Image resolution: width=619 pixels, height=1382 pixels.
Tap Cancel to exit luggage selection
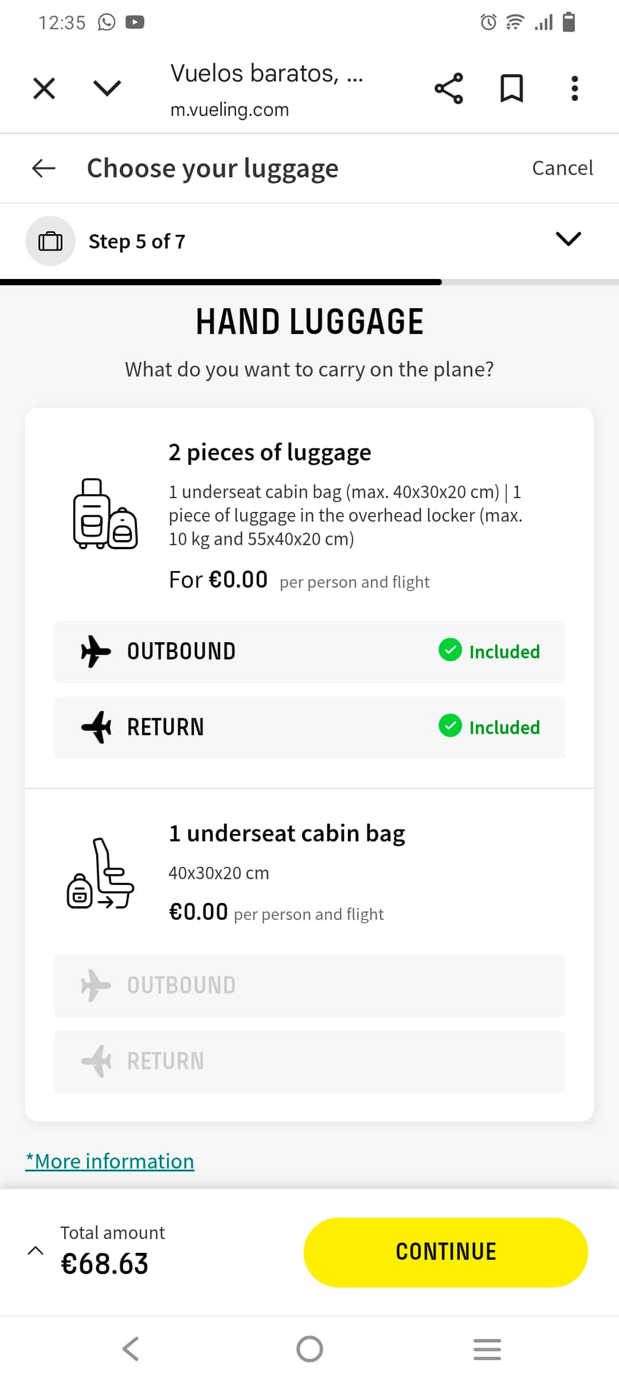[x=562, y=168]
